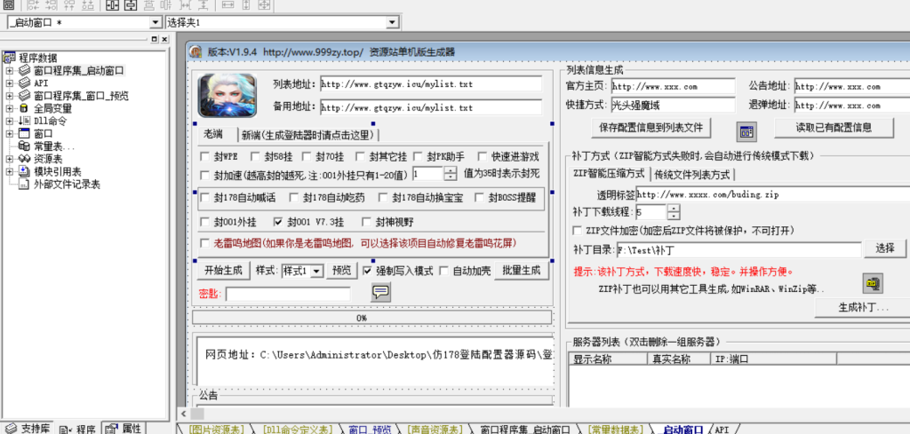Click the calendar icon button beside 保存配置信息到列表文件
Screen dimensions: 910x434
(746, 132)
